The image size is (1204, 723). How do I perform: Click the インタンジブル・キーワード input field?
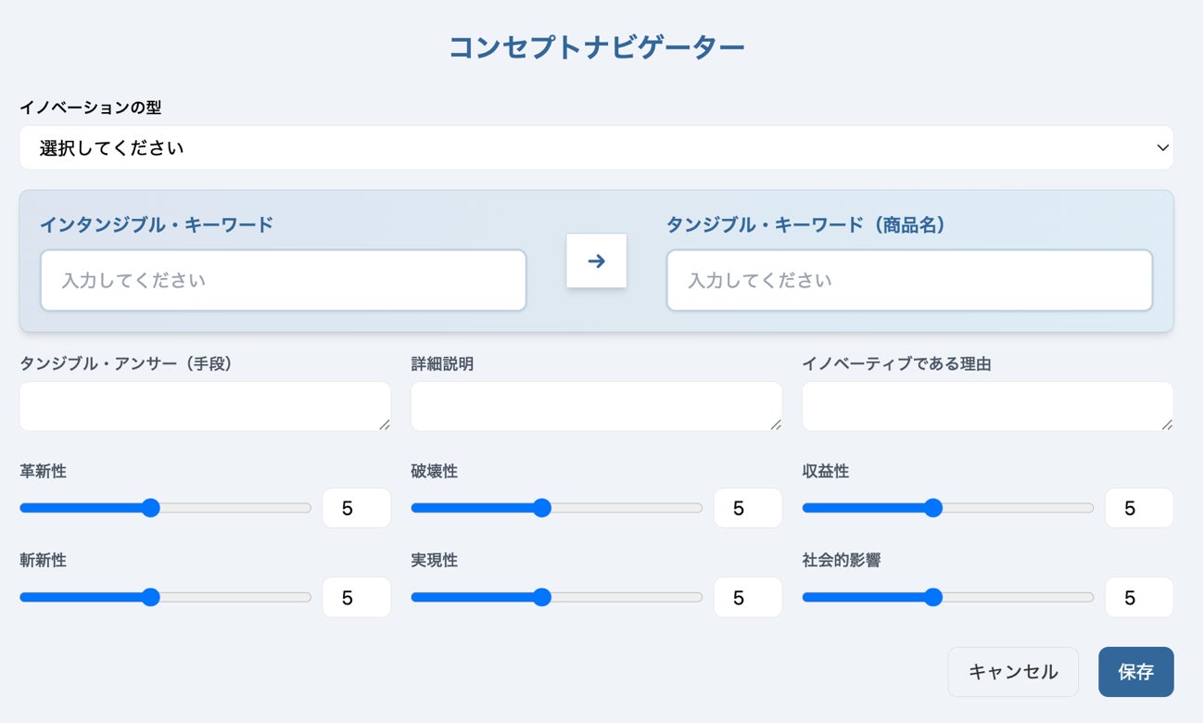(283, 280)
